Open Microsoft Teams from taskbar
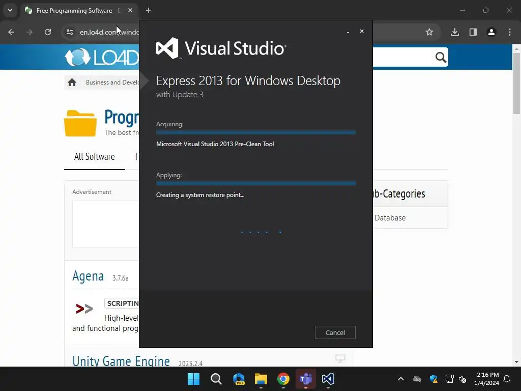This screenshot has height=391, width=521. click(x=306, y=379)
